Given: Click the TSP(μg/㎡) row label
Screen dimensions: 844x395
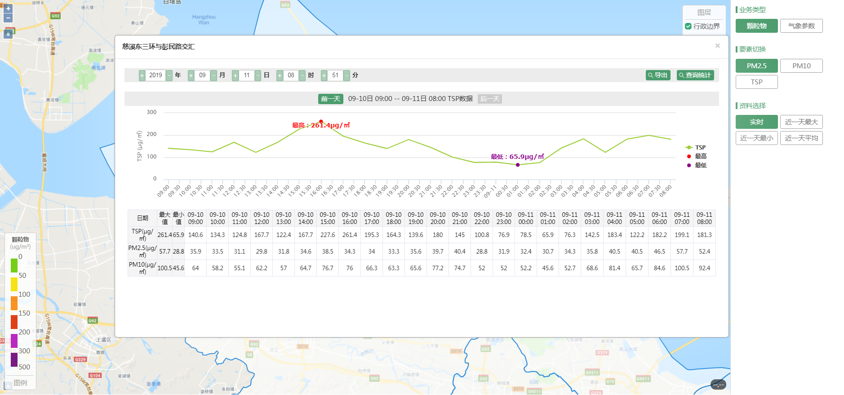Looking at the screenshot, I should coord(142,235).
